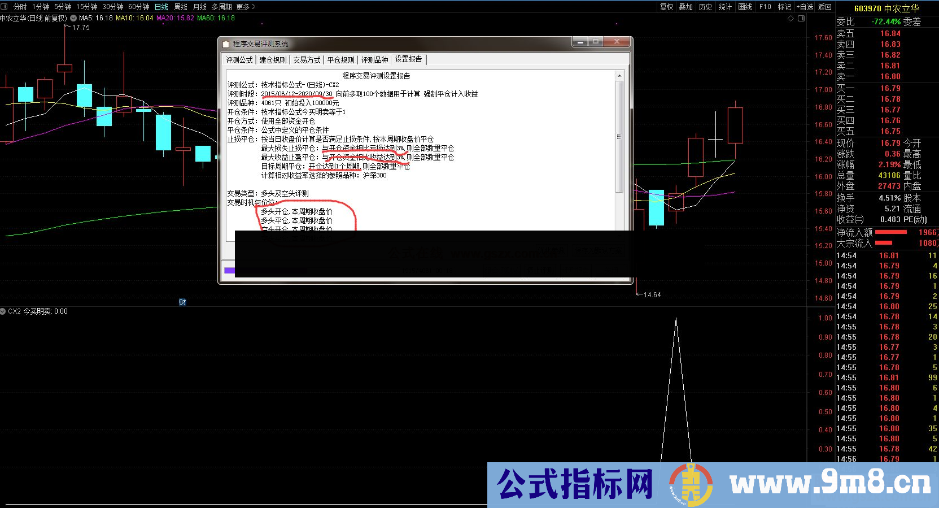This screenshot has height=508, width=939.
Task: Click the 画线 drawing toolbar button
Action: coord(745,7)
